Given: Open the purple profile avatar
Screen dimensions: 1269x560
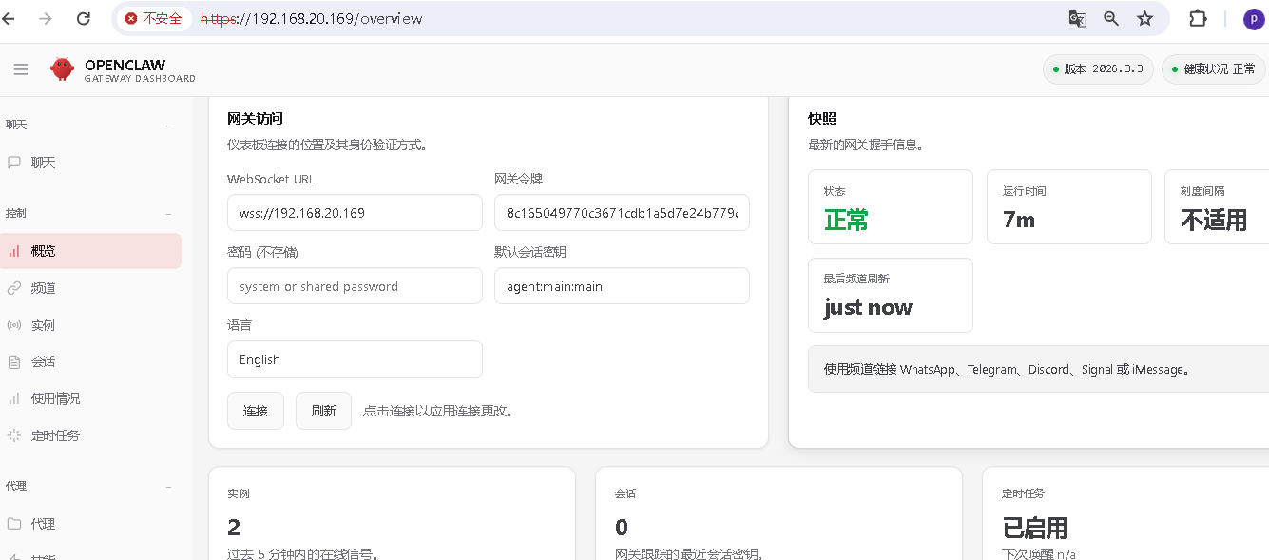Looking at the screenshot, I should pos(1254,19).
